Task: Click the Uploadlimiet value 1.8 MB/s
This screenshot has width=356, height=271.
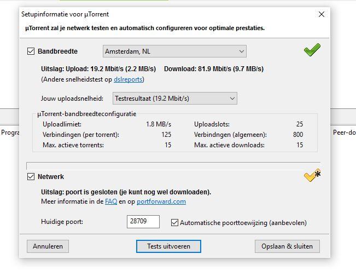Action: point(158,124)
